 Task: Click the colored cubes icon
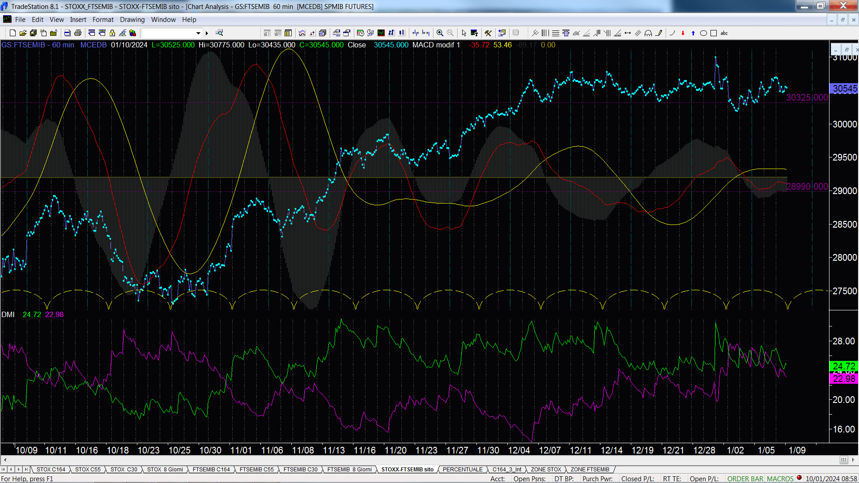click(x=132, y=33)
